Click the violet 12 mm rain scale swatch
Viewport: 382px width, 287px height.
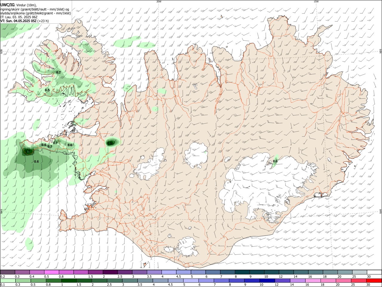tap(282, 280)
